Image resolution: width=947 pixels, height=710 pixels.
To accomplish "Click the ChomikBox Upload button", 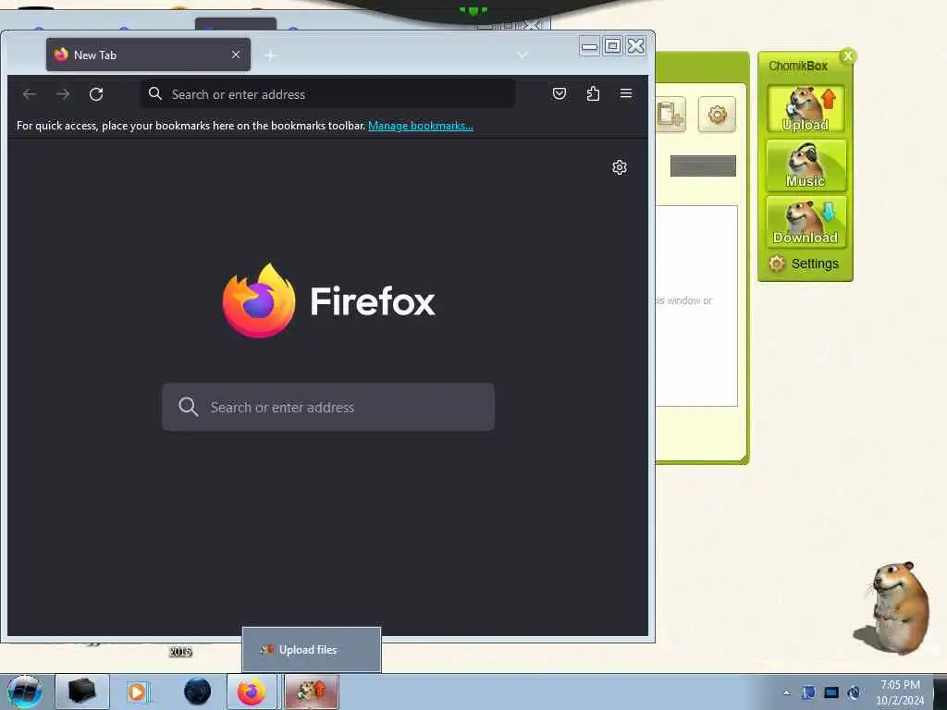I will 806,109.
